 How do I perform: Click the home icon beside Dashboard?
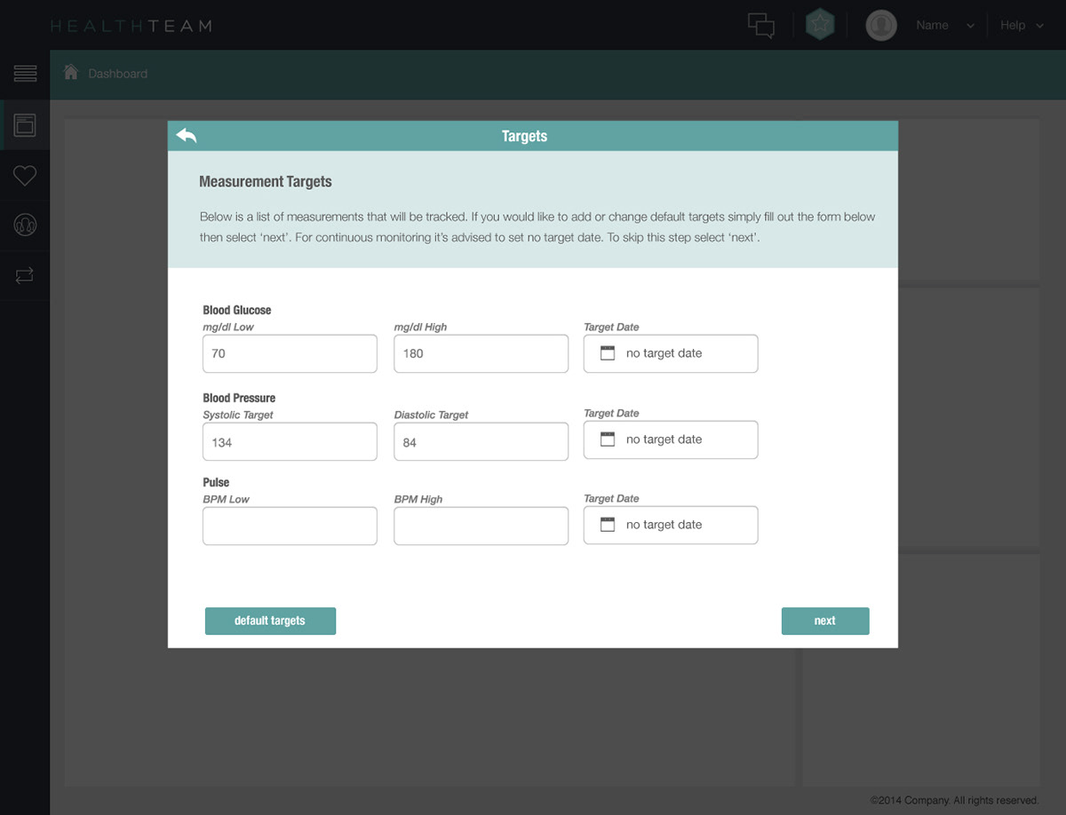click(71, 73)
